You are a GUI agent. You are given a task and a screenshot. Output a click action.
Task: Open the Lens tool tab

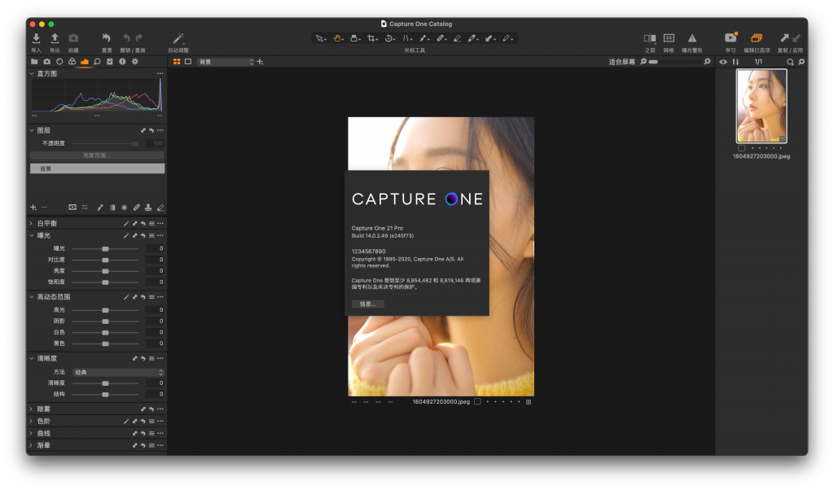click(x=59, y=62)
